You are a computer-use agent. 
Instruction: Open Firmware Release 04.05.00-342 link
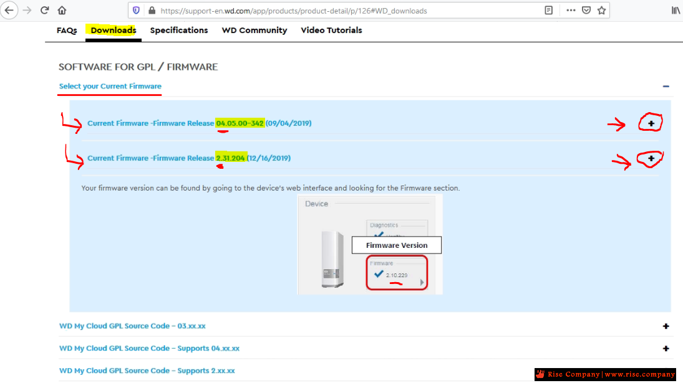(200, 123)
